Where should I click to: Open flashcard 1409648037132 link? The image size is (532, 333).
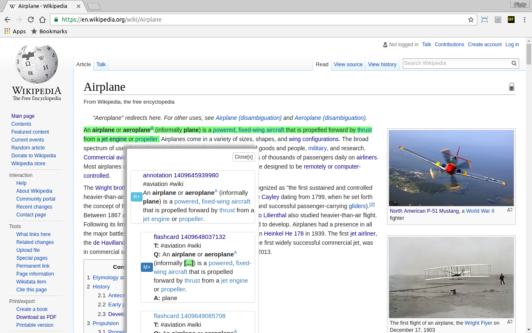(190, 237)
